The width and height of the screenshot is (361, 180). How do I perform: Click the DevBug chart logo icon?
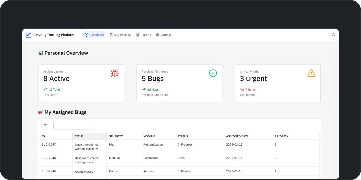pos(28,35)
